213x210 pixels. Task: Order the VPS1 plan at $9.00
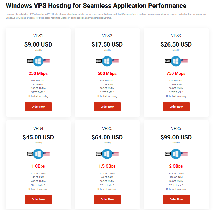[x=38, y=107]
